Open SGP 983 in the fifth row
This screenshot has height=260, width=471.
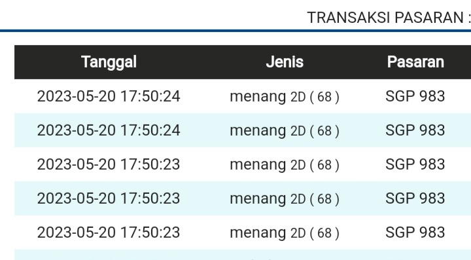(x=415, y=232)
